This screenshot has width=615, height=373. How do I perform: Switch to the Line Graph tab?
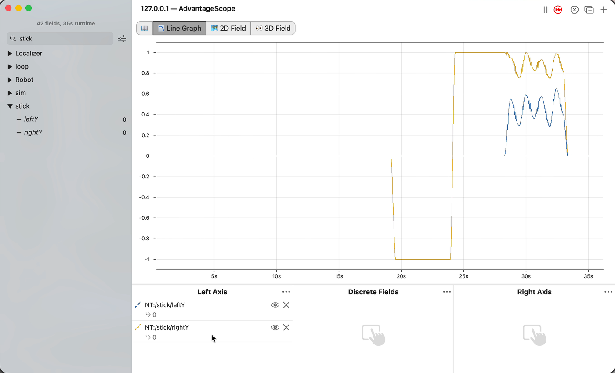click(179, 28)
